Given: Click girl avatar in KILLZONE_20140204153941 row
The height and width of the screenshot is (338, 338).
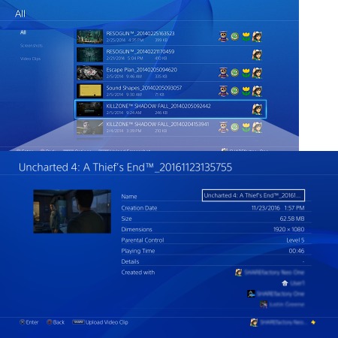Looking at the screenshot, I should point(257,127).
